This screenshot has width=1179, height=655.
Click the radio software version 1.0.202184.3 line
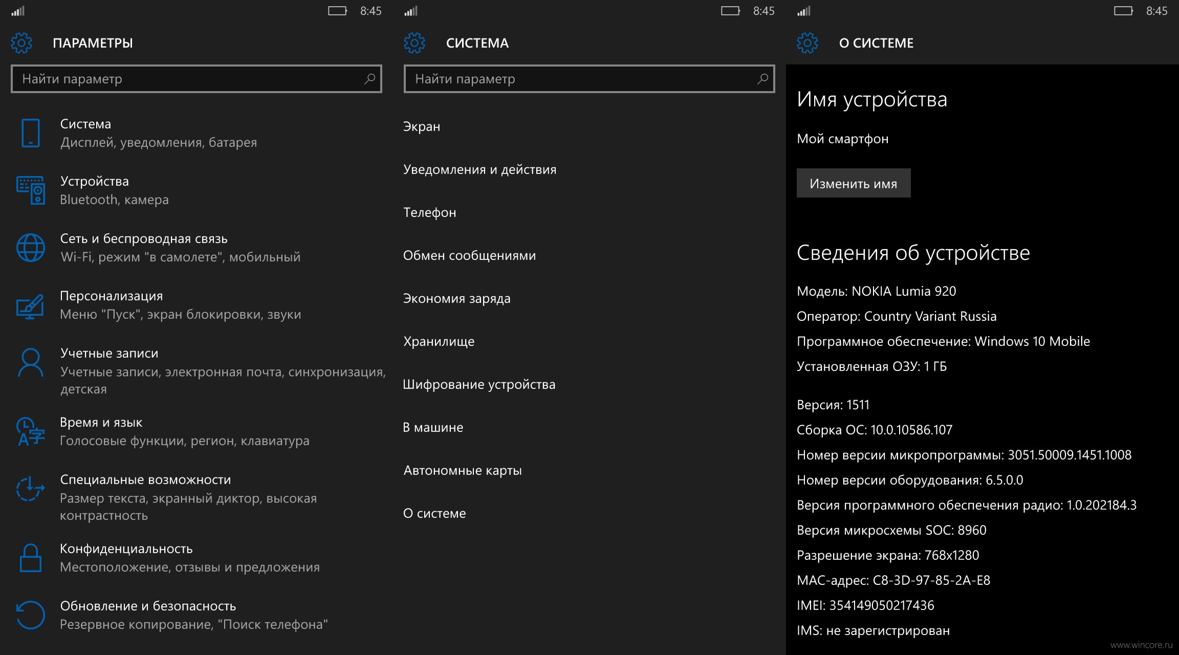[x=967, y=505]
